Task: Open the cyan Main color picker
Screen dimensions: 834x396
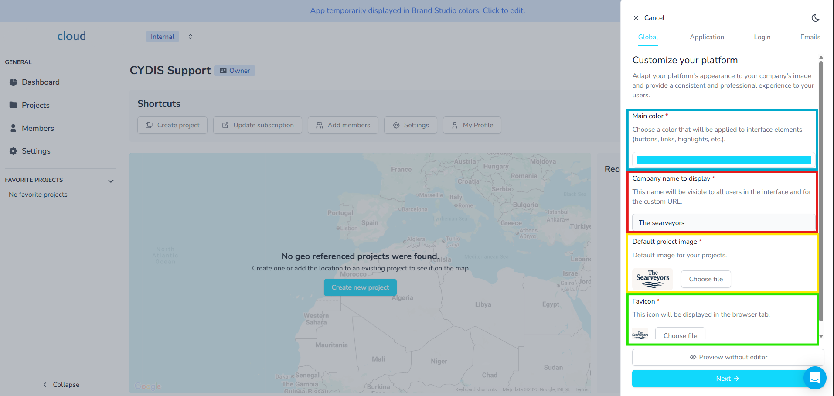Action: 724,160
